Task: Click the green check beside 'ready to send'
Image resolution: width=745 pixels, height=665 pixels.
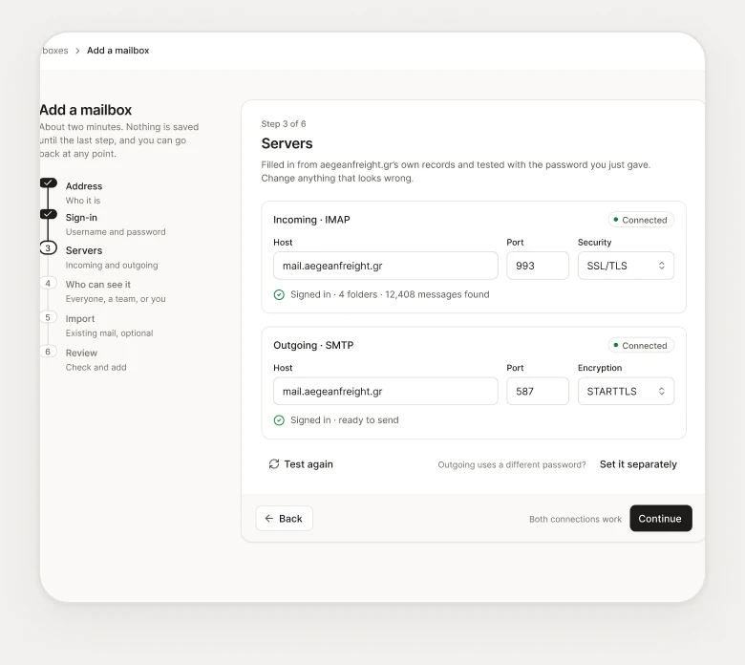Action: pos(279,420)
